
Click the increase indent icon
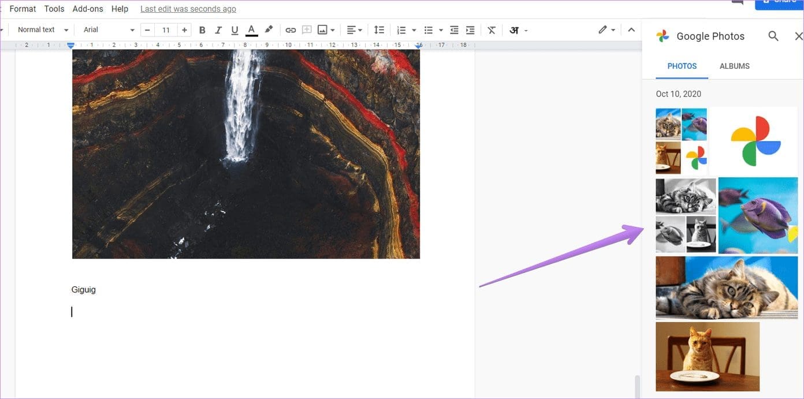point(470,30)
